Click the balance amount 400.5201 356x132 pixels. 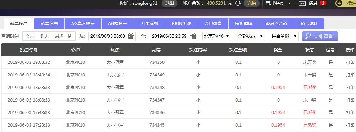216,3
